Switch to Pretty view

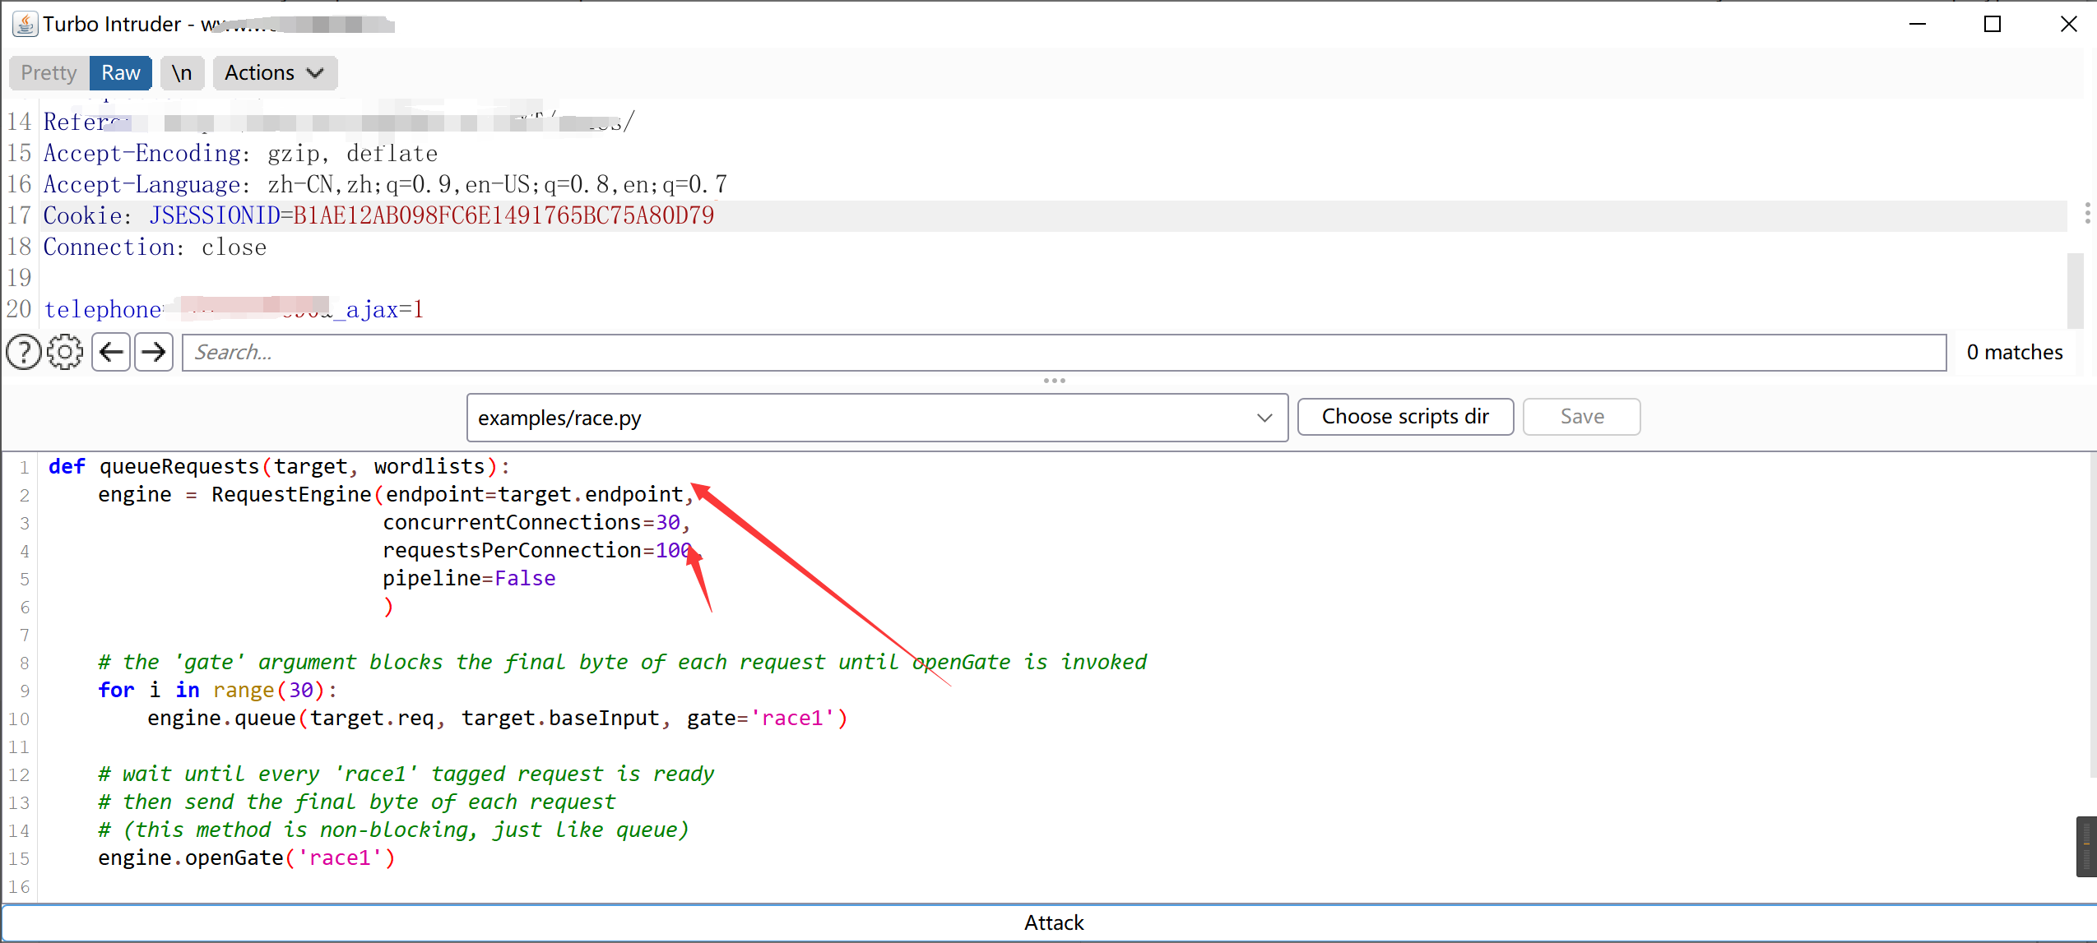click(x=49, y=73)
